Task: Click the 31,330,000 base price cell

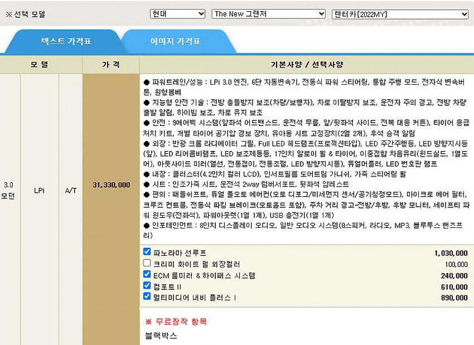Action: [x=110, y=185]
